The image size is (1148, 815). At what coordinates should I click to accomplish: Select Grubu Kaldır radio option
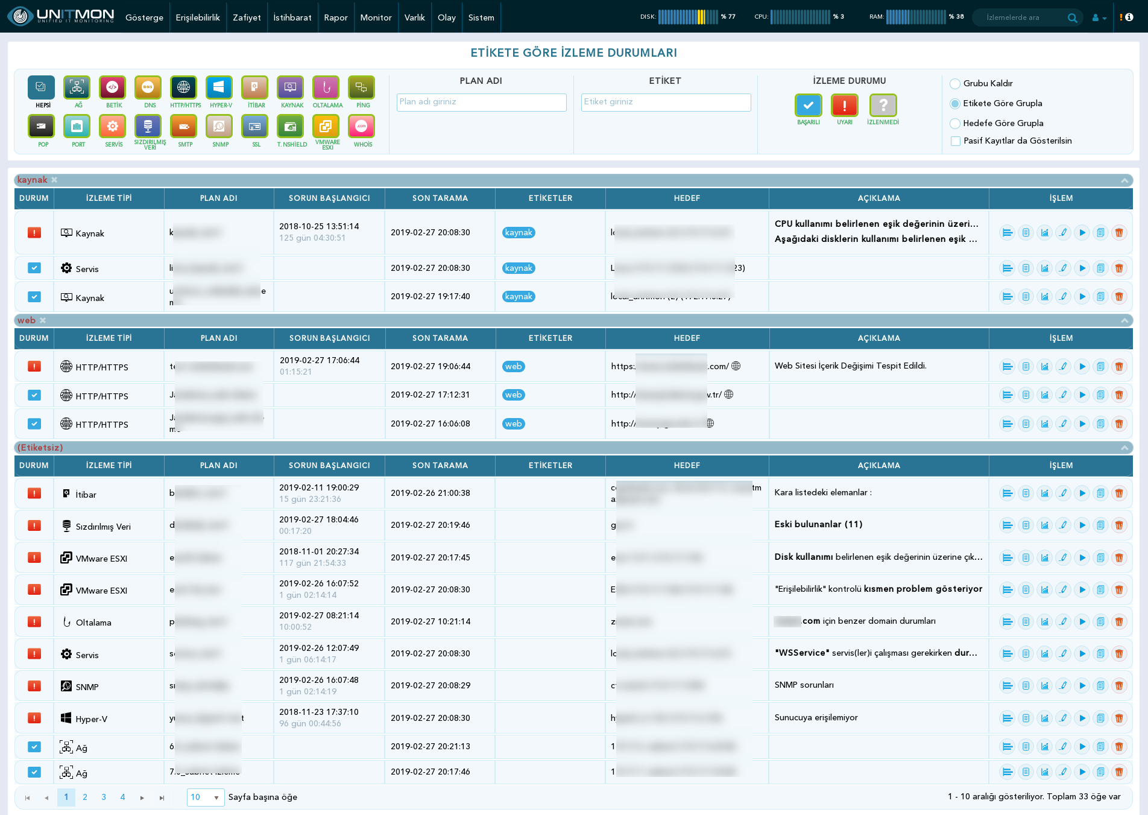955,84
